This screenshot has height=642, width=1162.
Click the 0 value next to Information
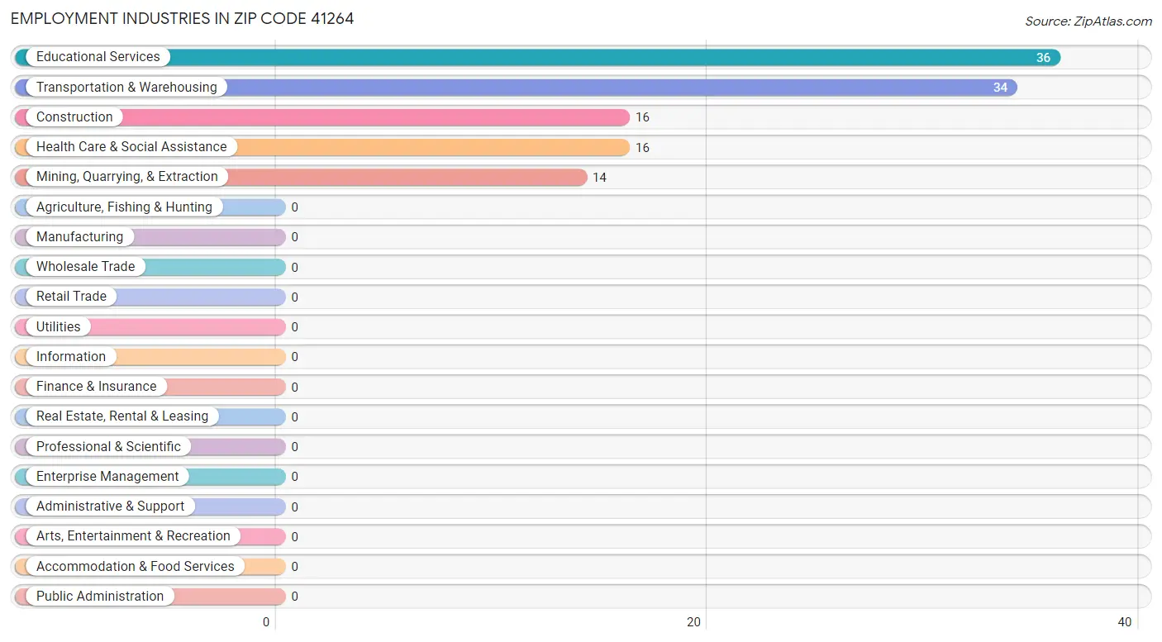294,357
